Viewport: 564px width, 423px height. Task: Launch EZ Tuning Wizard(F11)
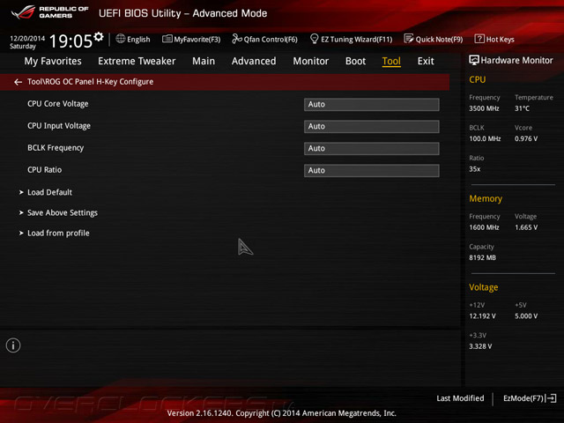click(x=351, y=39)
